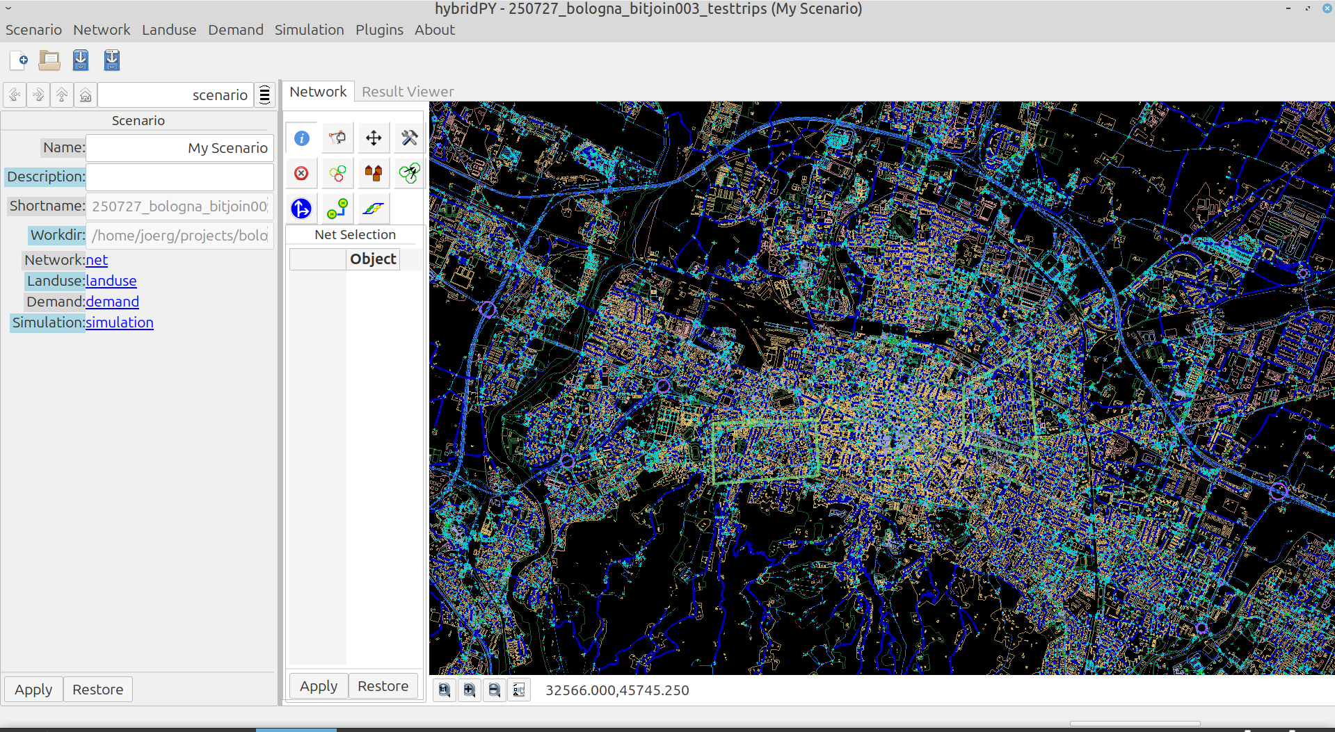Click the Object column header
Screen dimensions: 1335x732
click(x=373, y=259)
